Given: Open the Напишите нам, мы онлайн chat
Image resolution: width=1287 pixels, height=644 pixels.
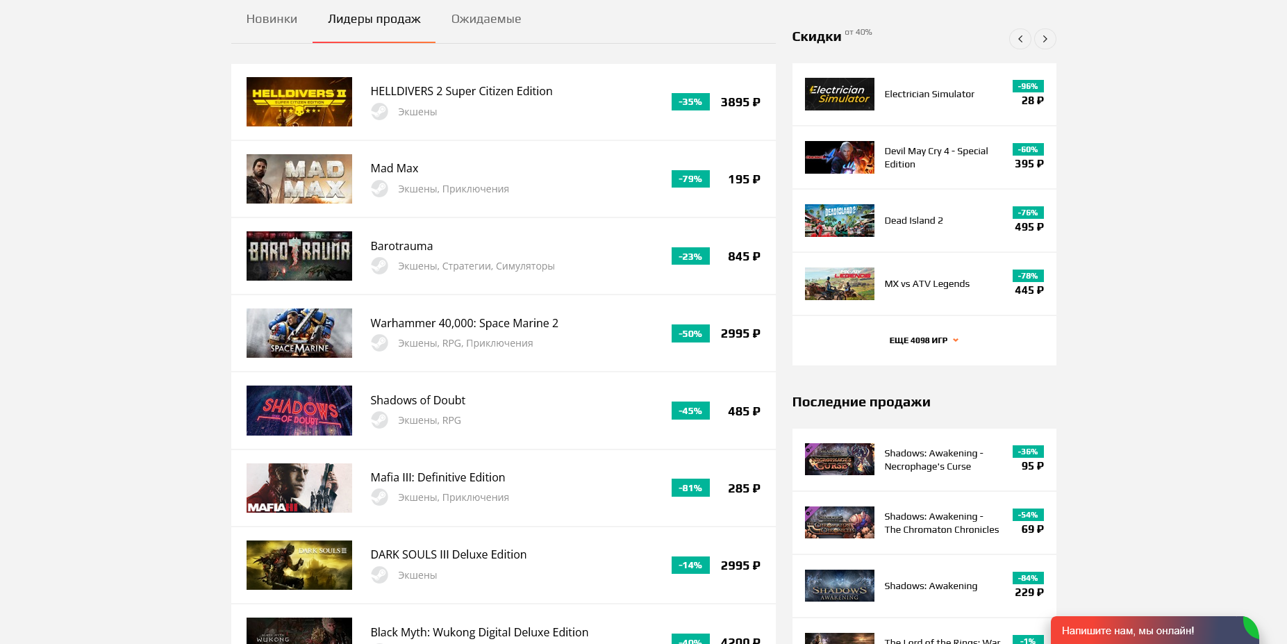Looking at the screenshot, I should 1155,630.
